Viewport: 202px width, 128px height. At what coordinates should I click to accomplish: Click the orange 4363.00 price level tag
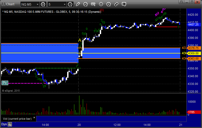click(194, 59)
